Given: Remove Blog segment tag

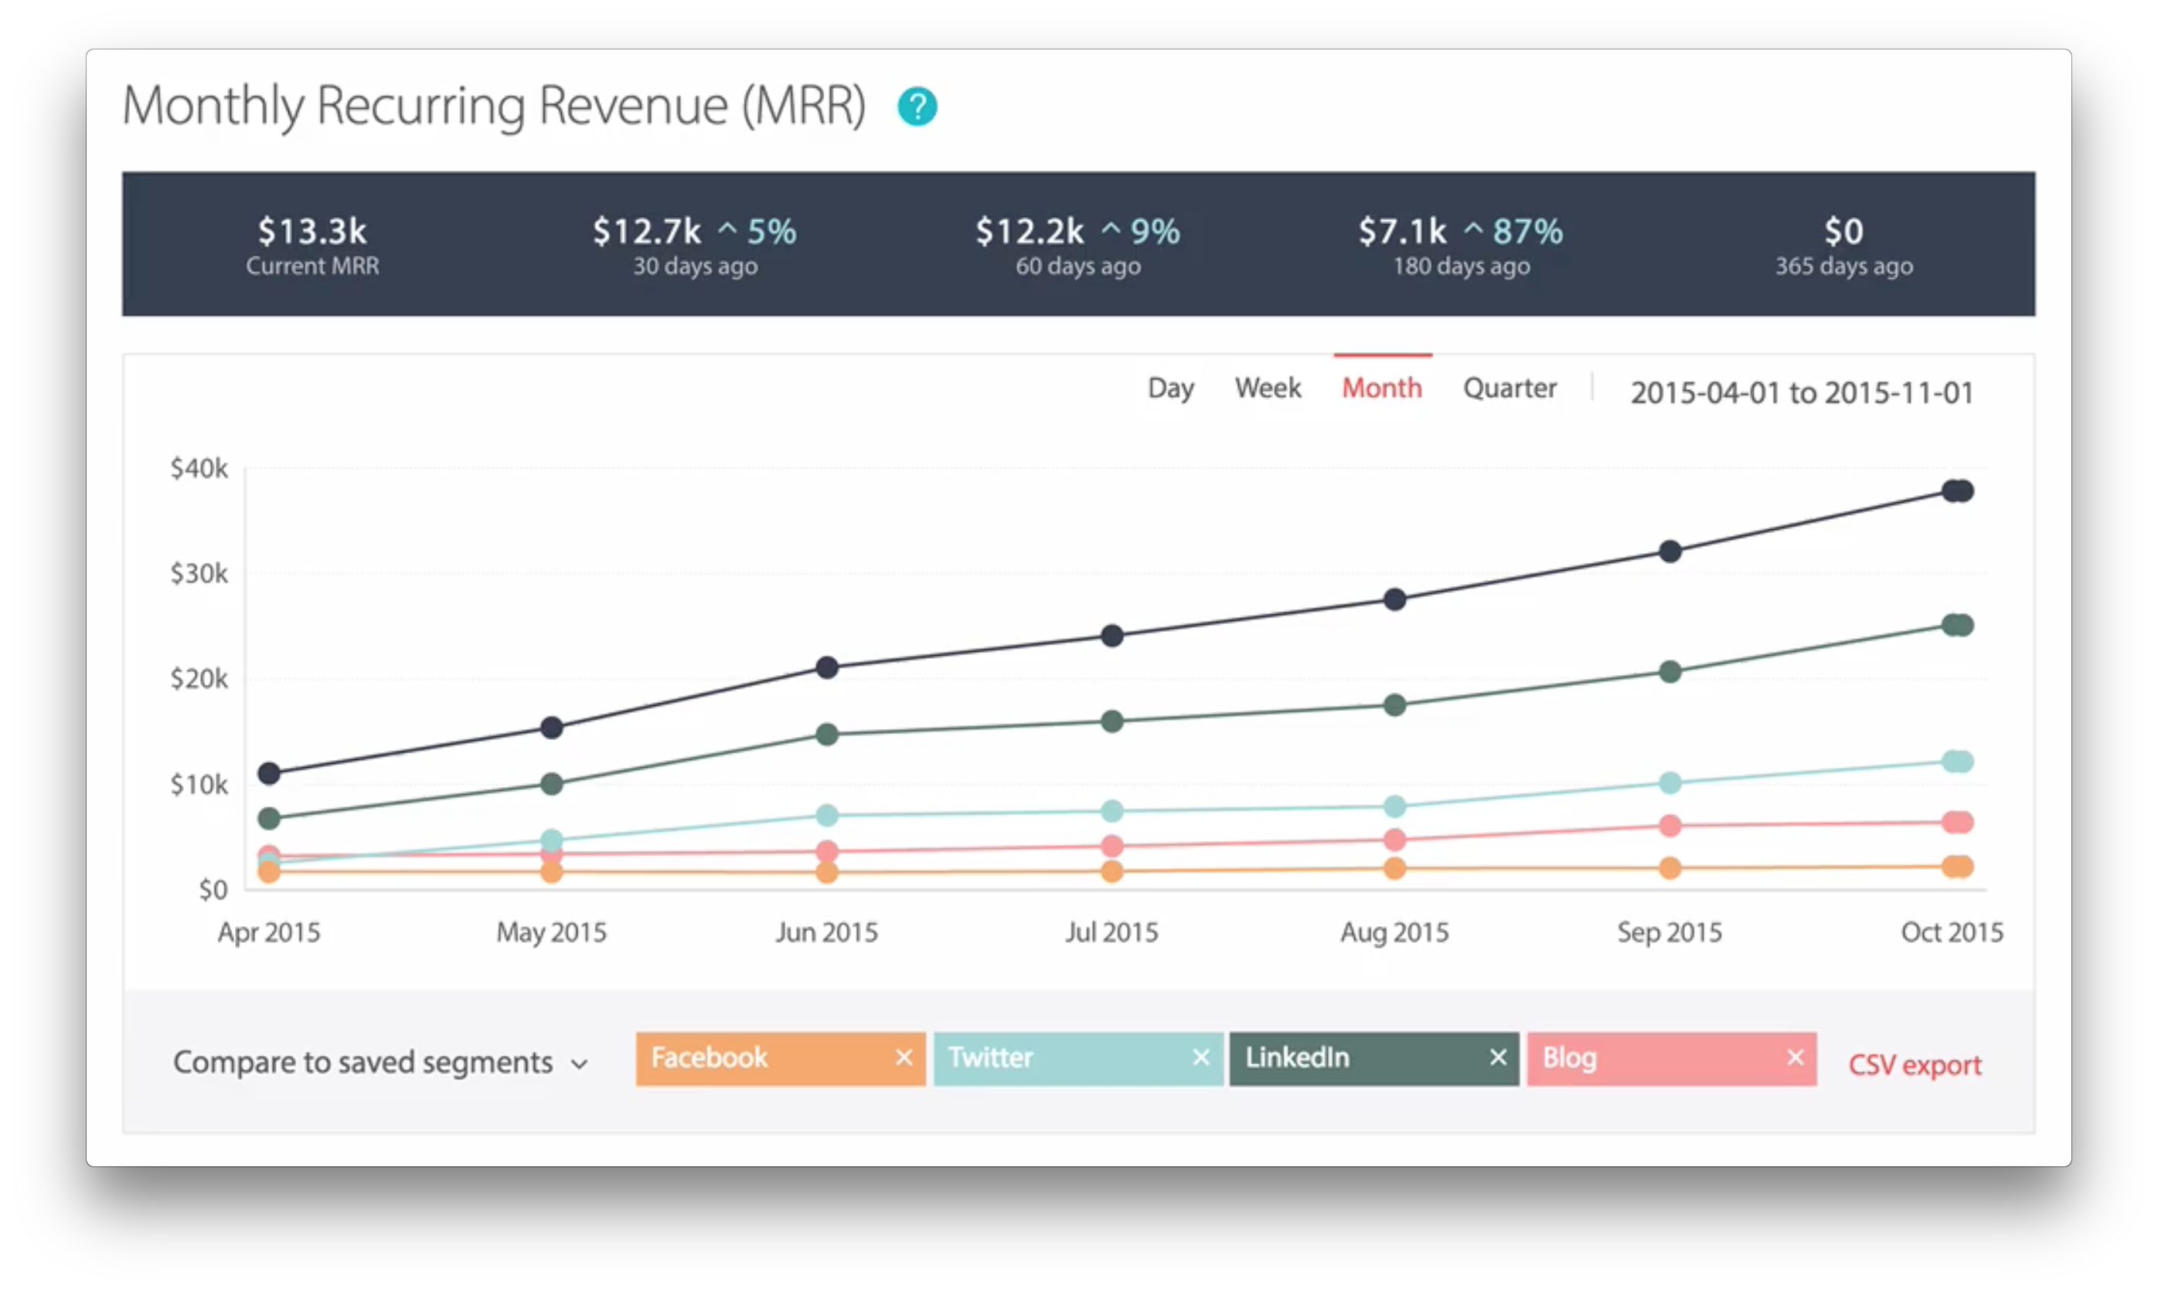Looking at the screenshot, I should tap(1794, 1058).
